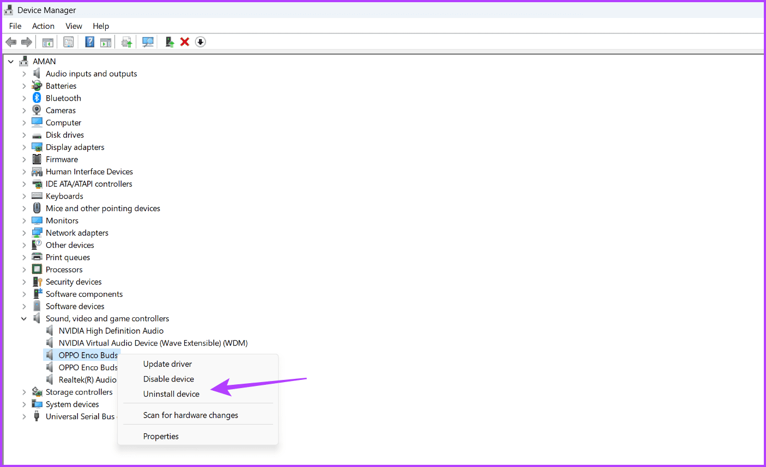Expand Audio inputs and outputs
Image resolution: width=766 pixels, height=467 pixels.
[24, 73]
